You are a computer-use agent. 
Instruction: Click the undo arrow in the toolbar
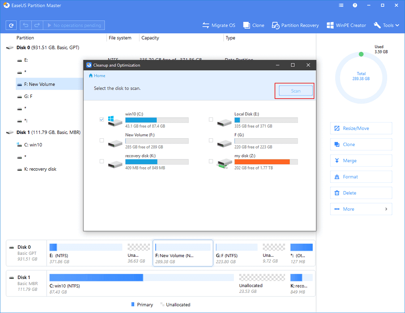[x=26, y=25]
